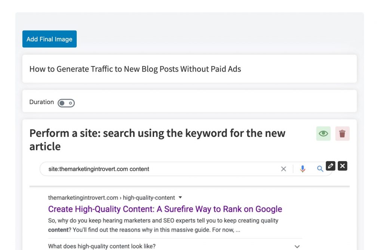
Task: Click the "high-quality-content" breadcrumb path
Action: [149, 198]
